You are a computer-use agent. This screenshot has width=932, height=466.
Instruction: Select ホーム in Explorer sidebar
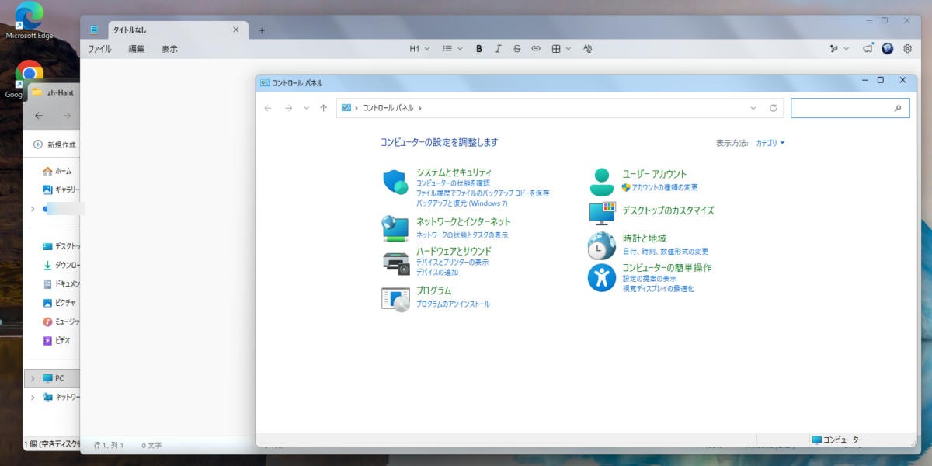[56, 171]
